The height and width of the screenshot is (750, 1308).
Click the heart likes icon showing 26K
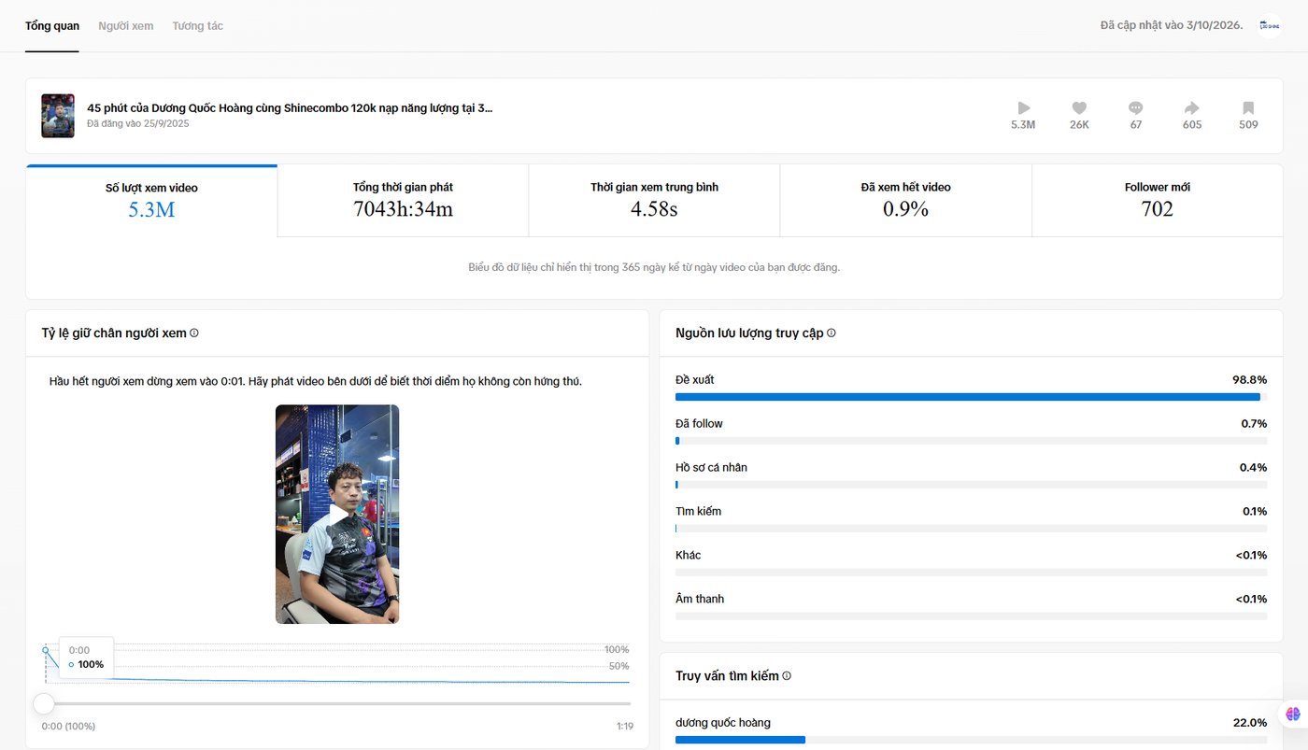(1079, 108)
